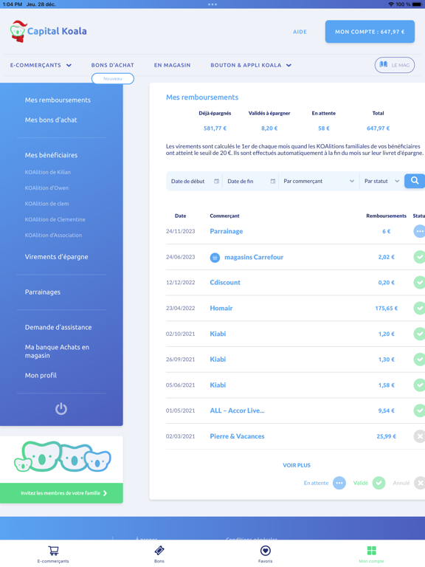Open Mon profil in the sidebar
Image resolution: width=425 pixels, height=567 pixels.
[41, 375]
